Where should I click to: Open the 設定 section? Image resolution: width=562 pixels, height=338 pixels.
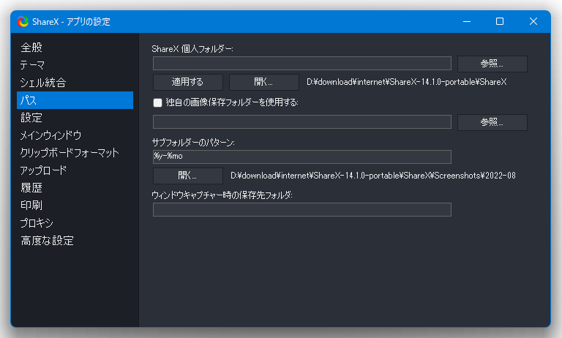click(75, 118)
